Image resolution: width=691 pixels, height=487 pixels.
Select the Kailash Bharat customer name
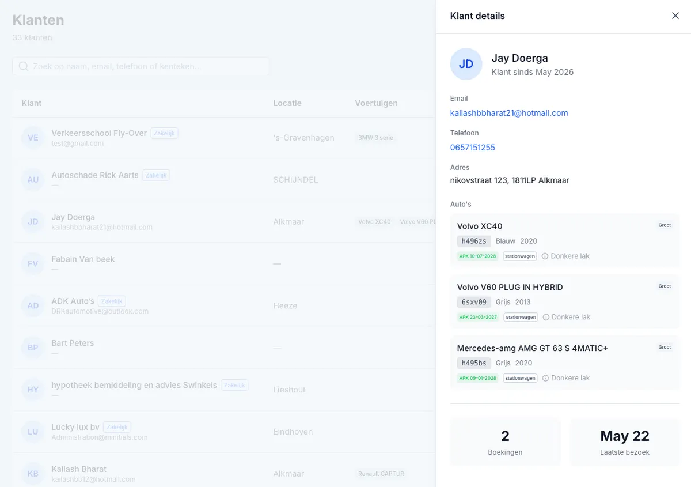pos(79,469)
